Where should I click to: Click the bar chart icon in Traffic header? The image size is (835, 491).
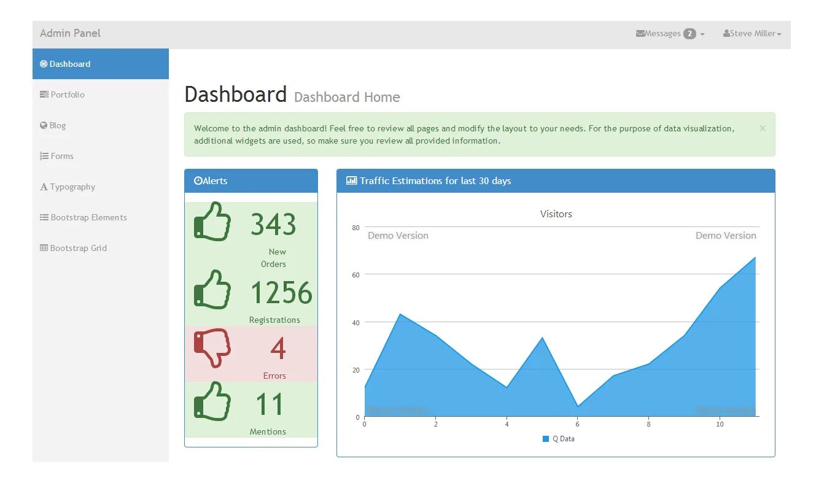tap(352, 180)
